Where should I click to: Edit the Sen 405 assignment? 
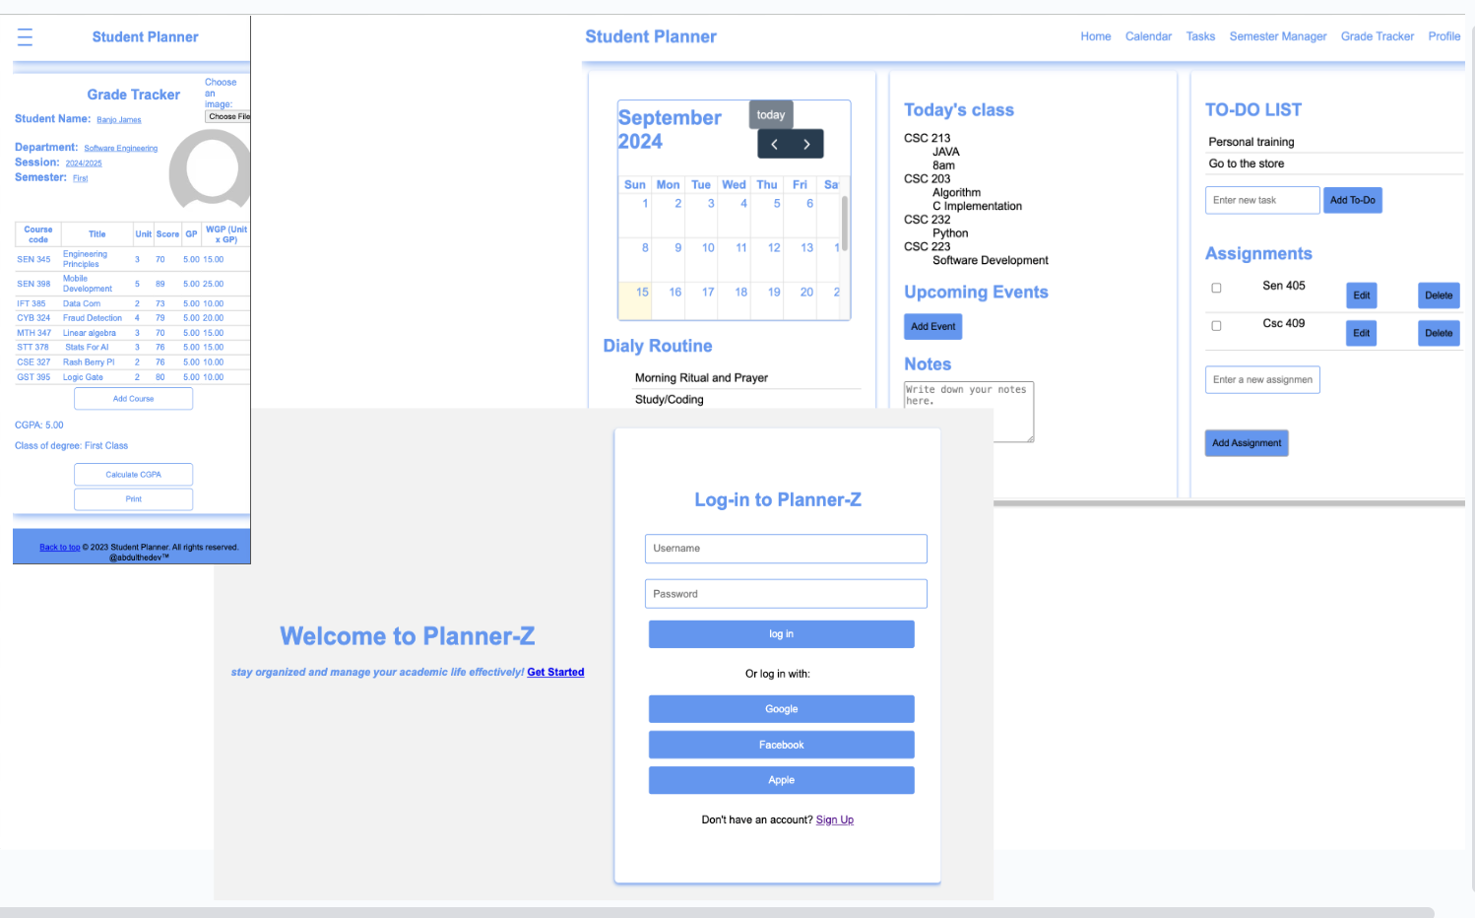pos(1362,295)
